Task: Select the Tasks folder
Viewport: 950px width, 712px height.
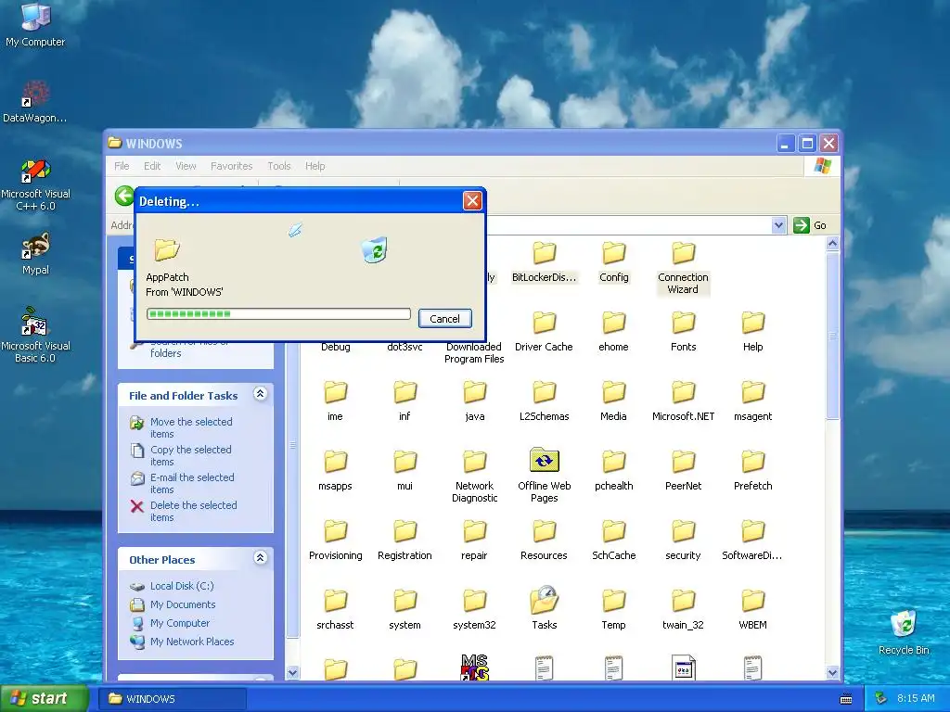Action: tap(544, 608)
